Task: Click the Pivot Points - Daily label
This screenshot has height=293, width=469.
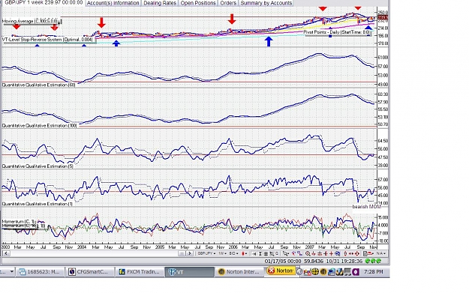Action: point(336,32)
